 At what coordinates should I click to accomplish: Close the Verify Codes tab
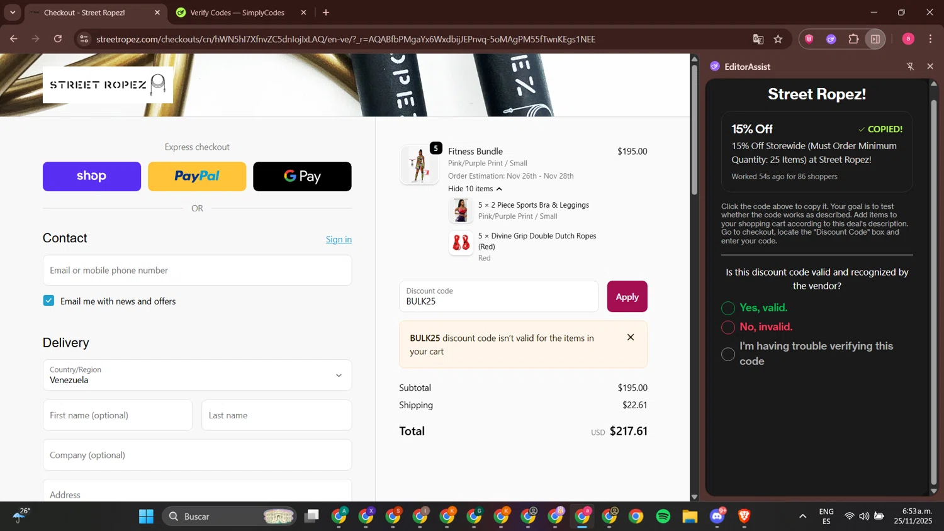click(303, 13)
